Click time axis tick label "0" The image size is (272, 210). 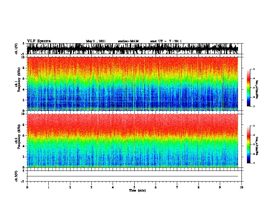[27, 187]
